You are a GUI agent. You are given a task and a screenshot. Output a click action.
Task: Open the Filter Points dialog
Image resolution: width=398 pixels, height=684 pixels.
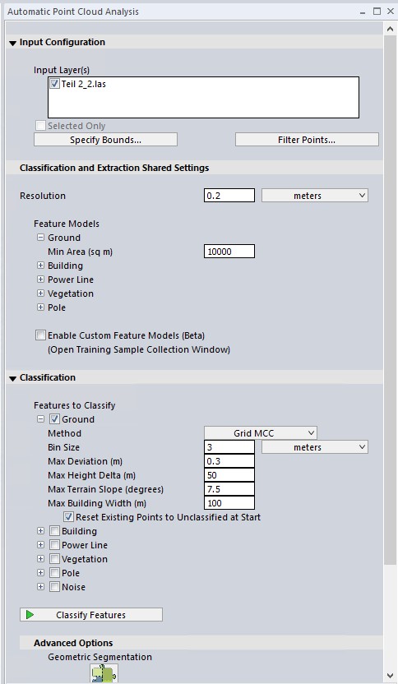307,140
